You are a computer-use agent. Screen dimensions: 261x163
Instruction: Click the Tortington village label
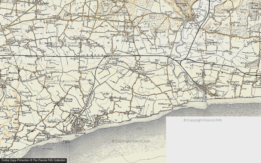click(x=163, y=47)
